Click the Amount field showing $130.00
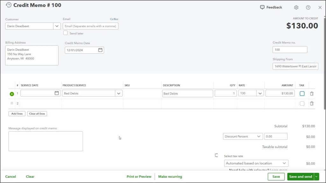326x183 pixels. [x=280, y=93]
